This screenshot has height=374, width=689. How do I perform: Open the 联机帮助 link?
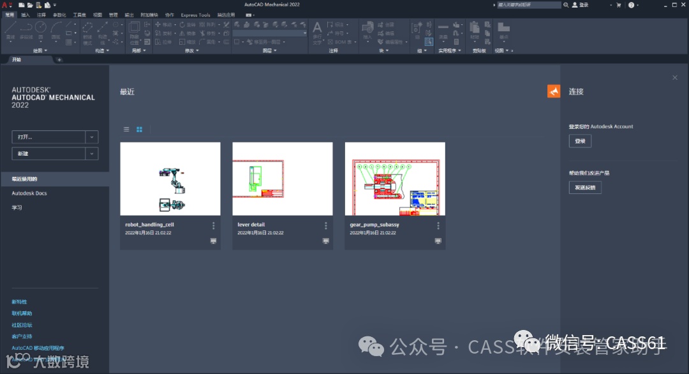click(x=22, y=313)
